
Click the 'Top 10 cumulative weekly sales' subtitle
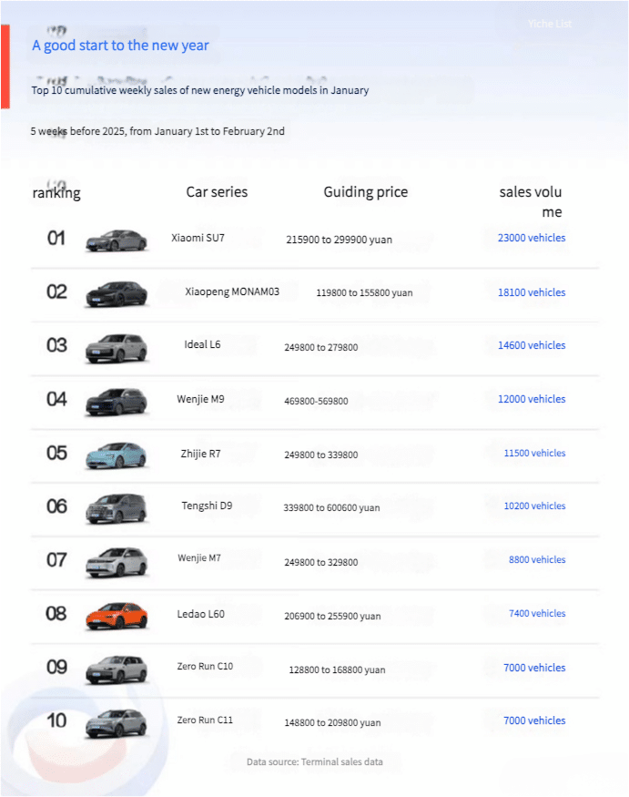[200, 90]
